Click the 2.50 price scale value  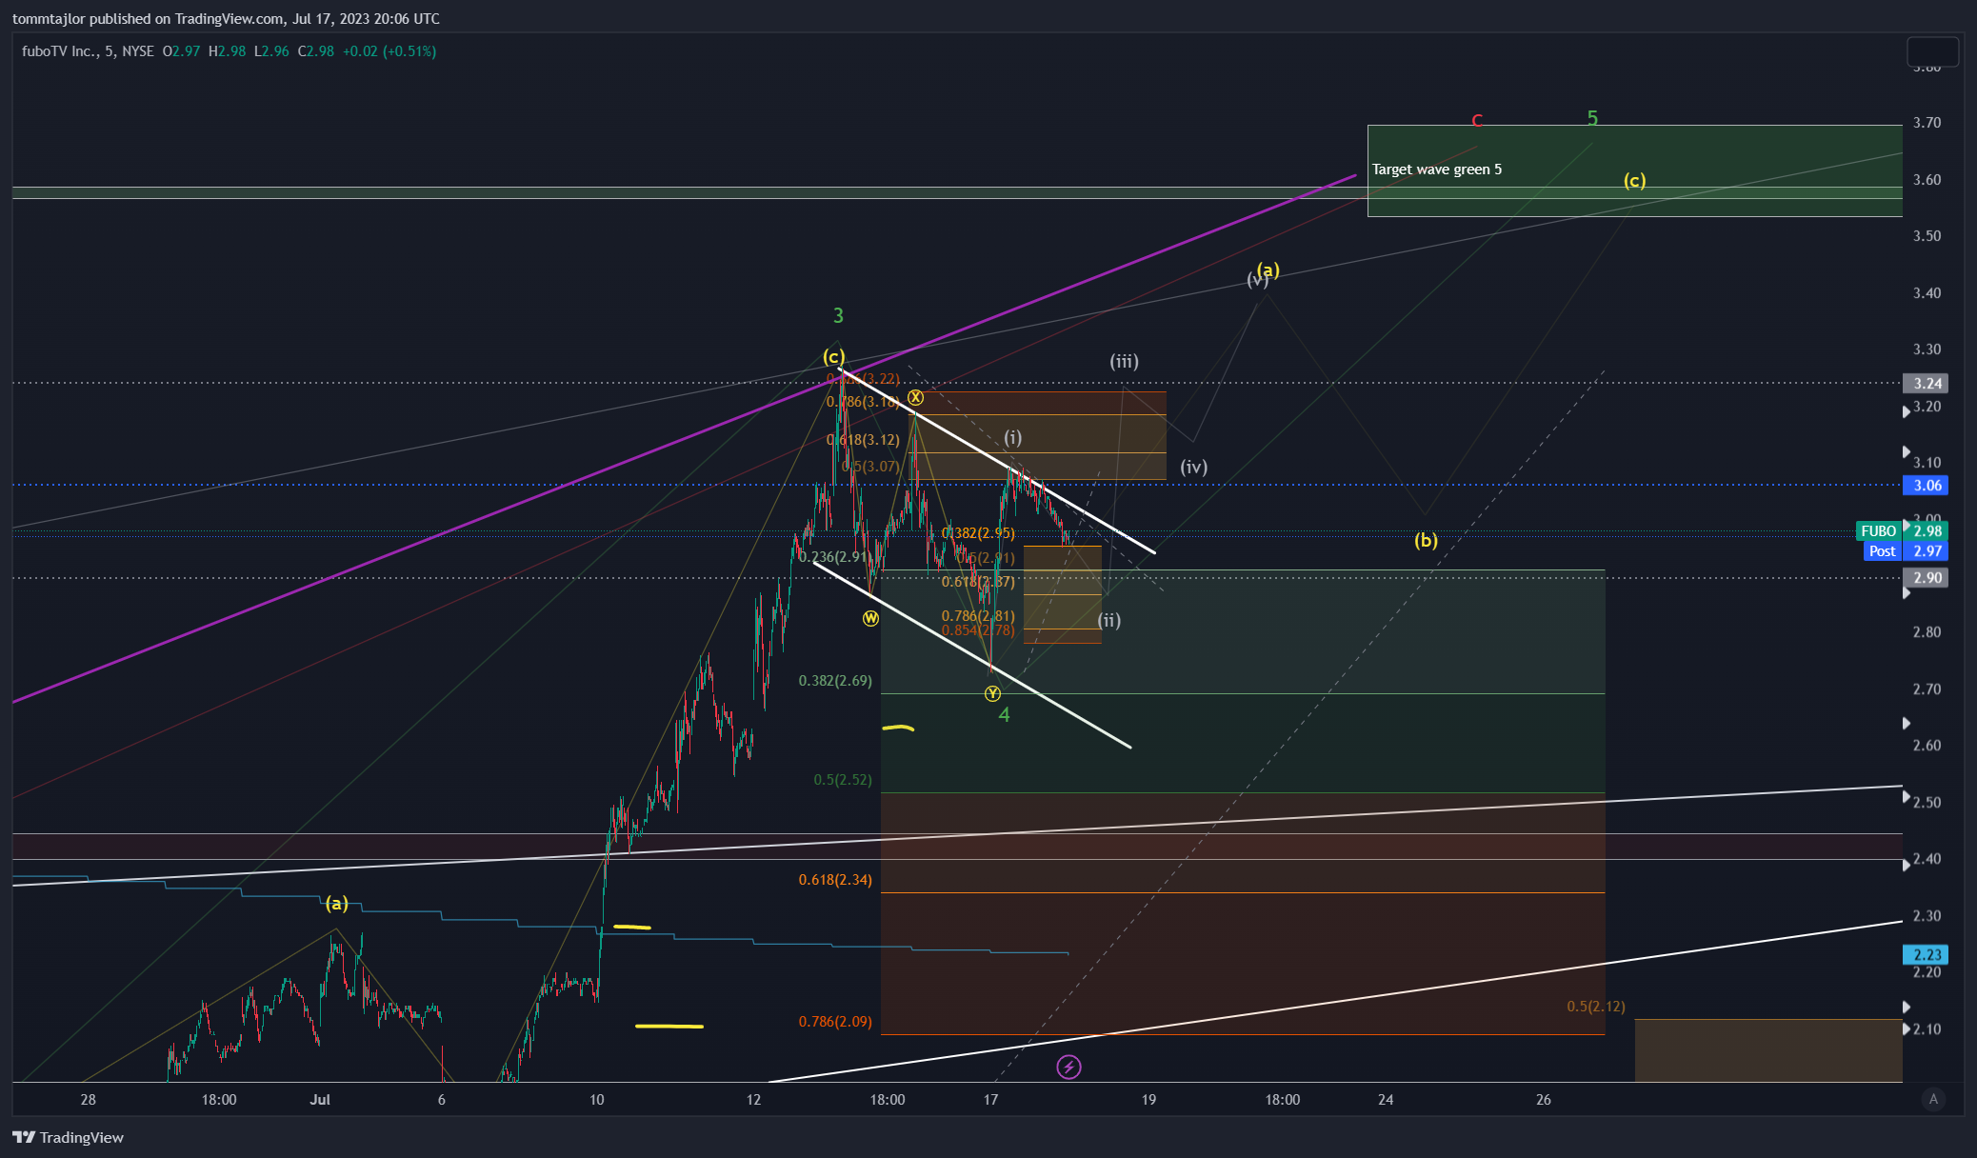(x=1927, y=803)
